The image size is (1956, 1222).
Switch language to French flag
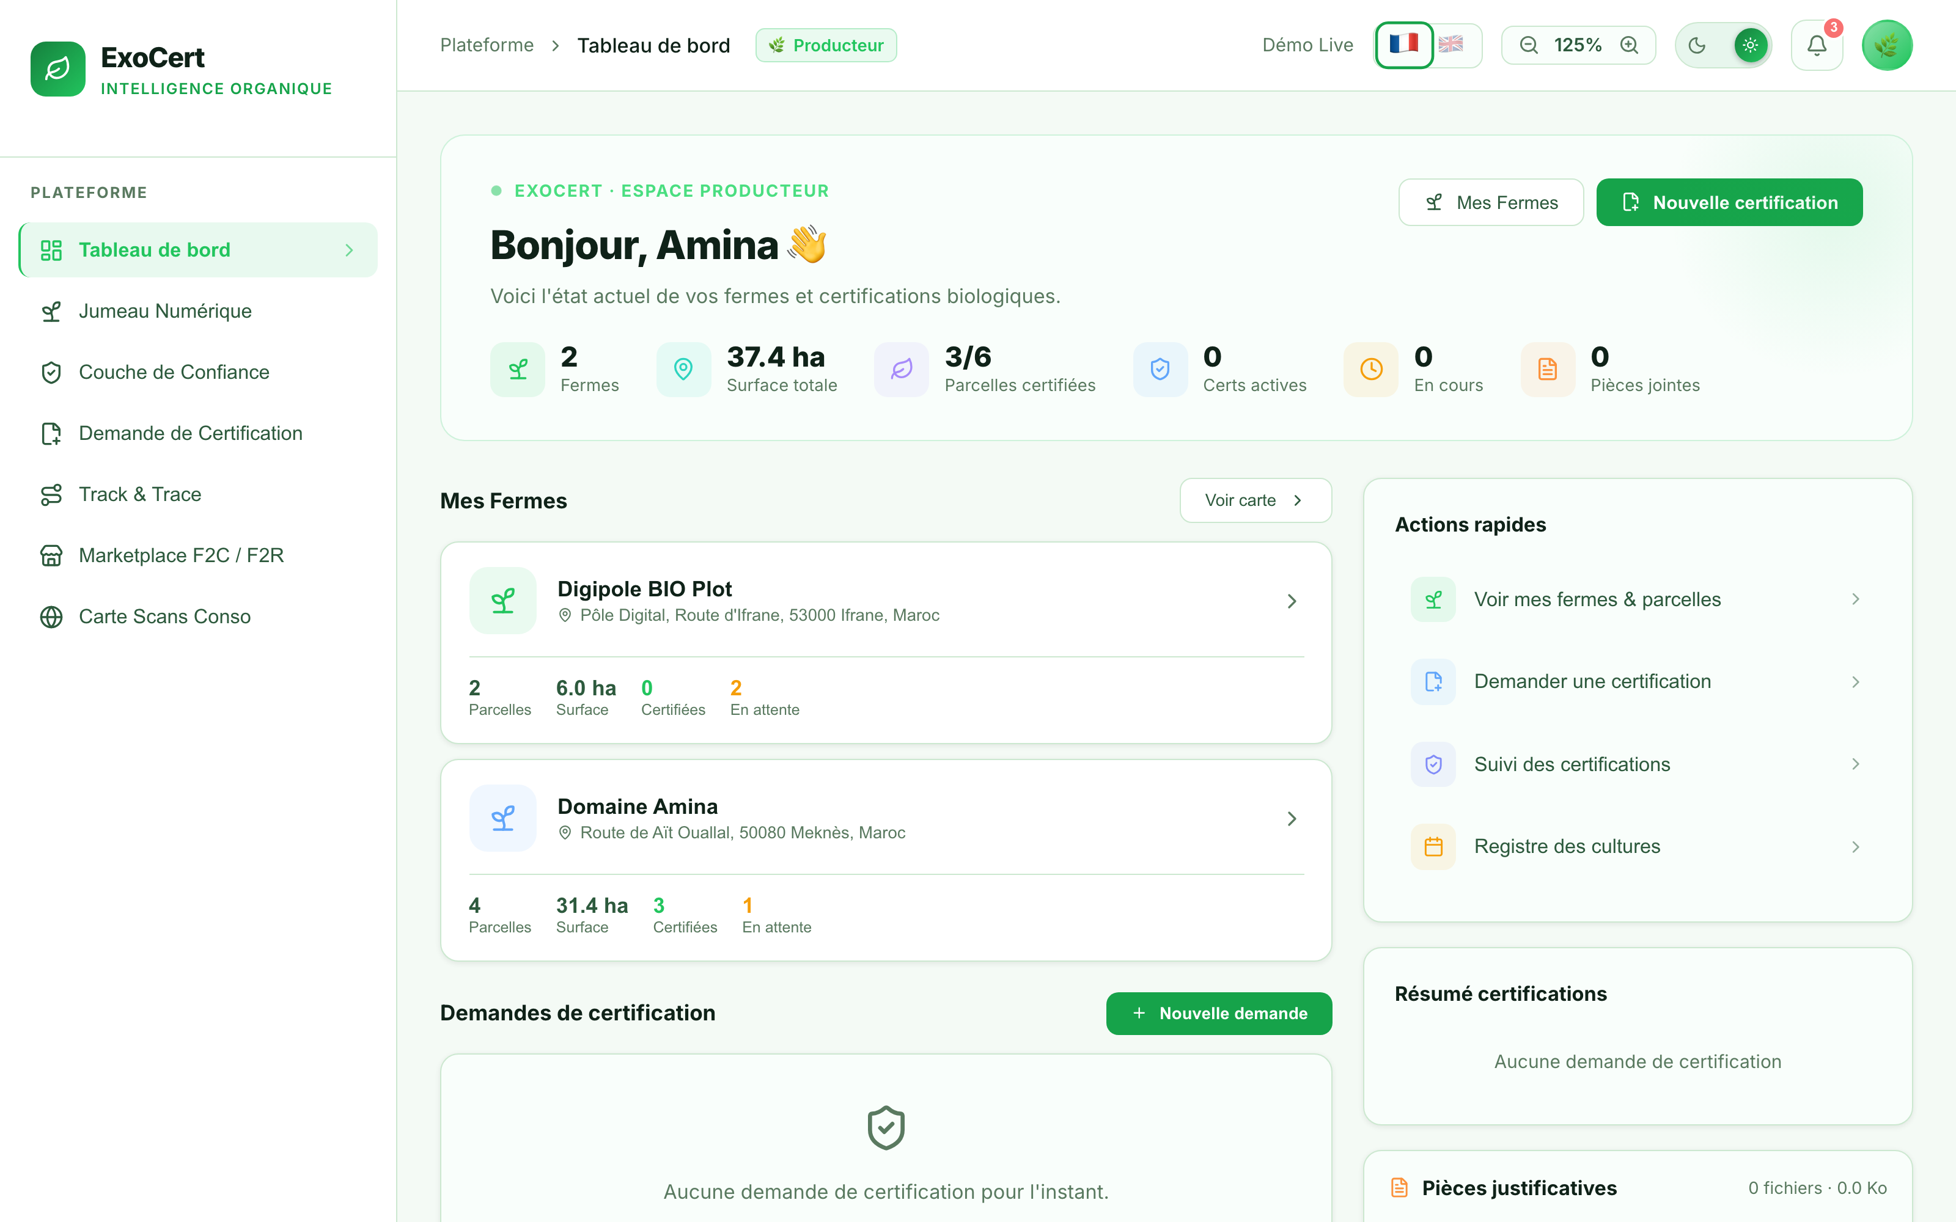(1404, 45)
